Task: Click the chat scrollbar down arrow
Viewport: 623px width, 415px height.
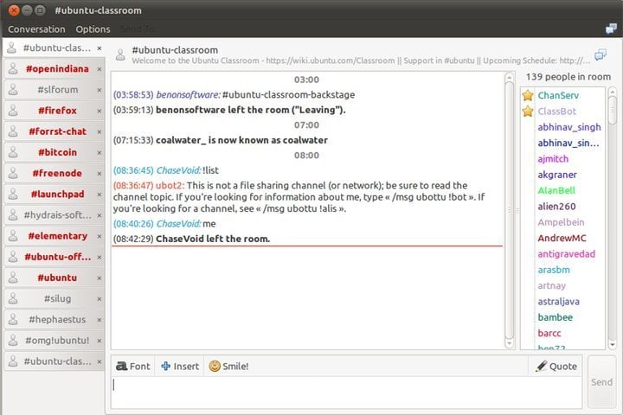Action: (510, 343)
